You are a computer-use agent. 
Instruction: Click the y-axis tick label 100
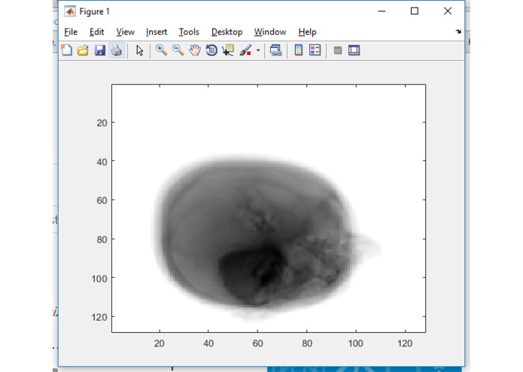99,279
